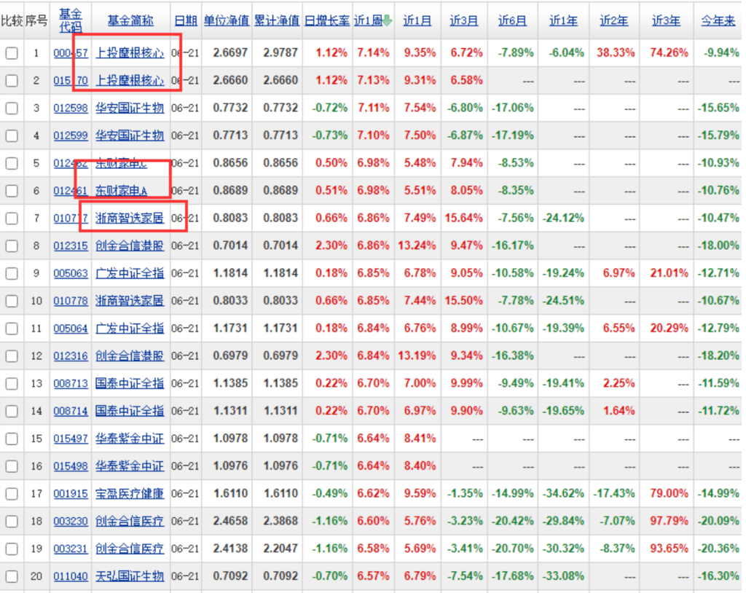This screenshot has width=746, height=593.
Task: Open fund code link 005063
Action: 71,274
